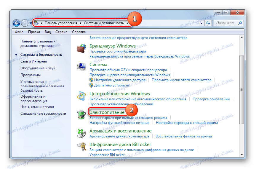256x169 pixels.
Task: Click the vertical scrollbar thumb
Action: pos(242,90)
